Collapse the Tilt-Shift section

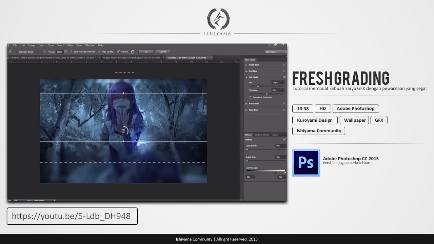[246, 77]
